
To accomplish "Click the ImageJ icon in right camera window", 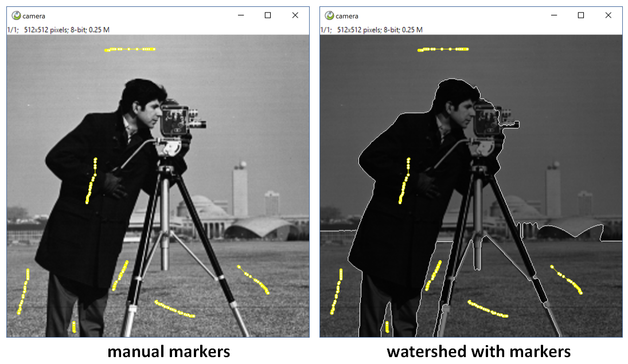I will [x=329, y=15].
